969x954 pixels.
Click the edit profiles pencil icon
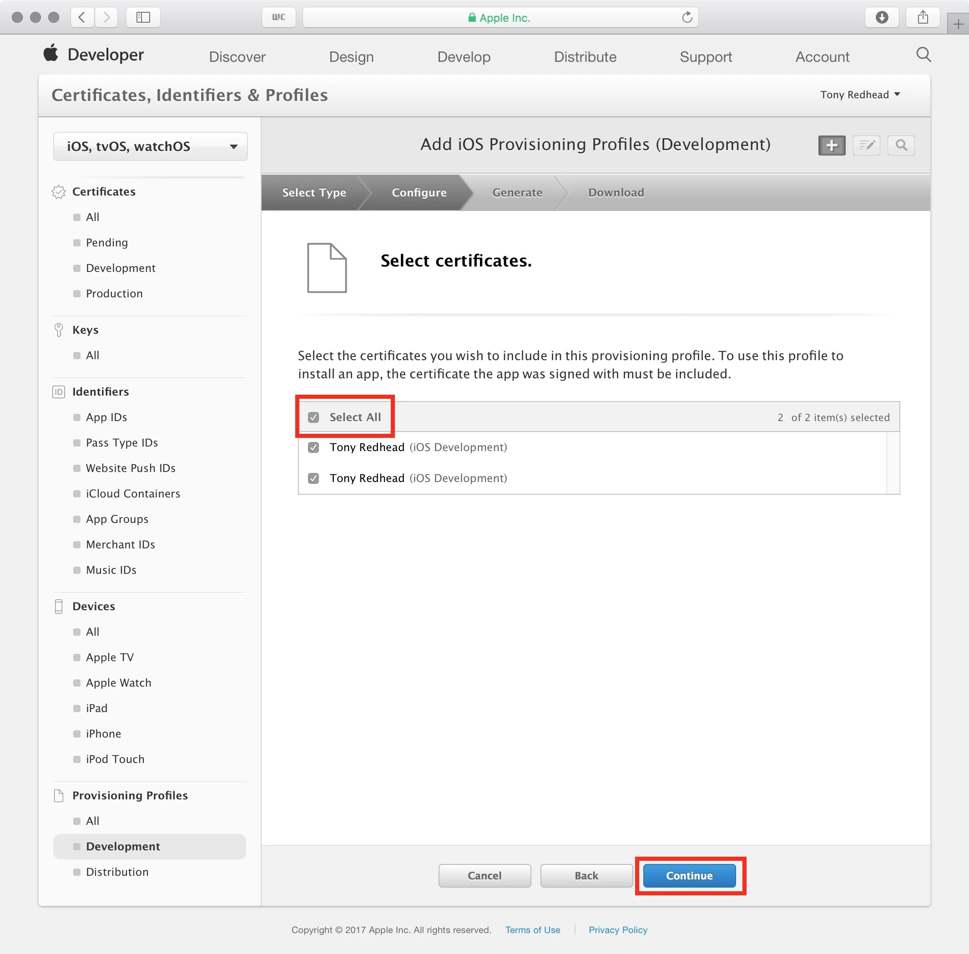click(x=866, y=146)
